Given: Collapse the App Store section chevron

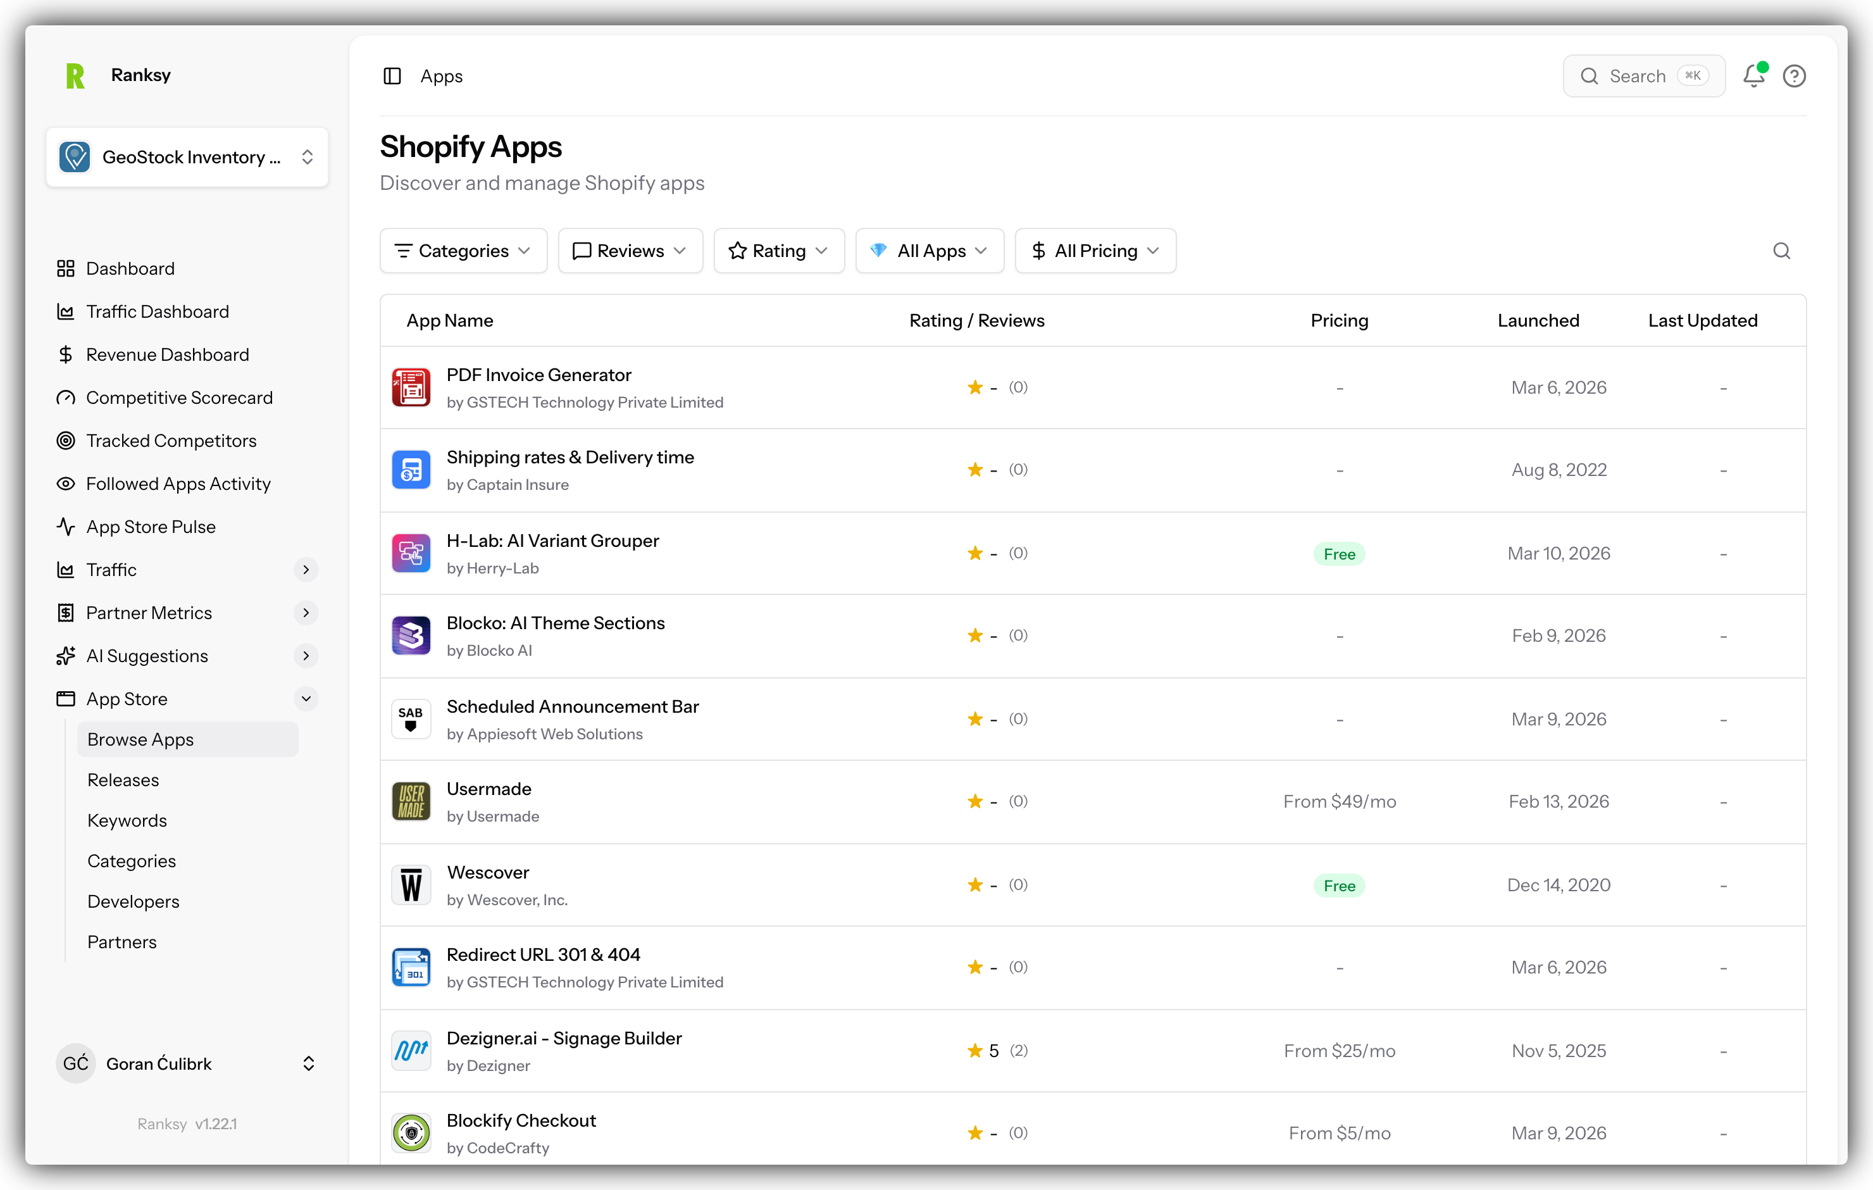Looking at the screenshot, I should click(306, 699).
